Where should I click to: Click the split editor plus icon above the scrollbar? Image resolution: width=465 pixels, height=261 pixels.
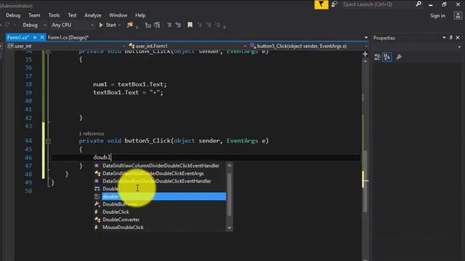click(x=365, y=54)
